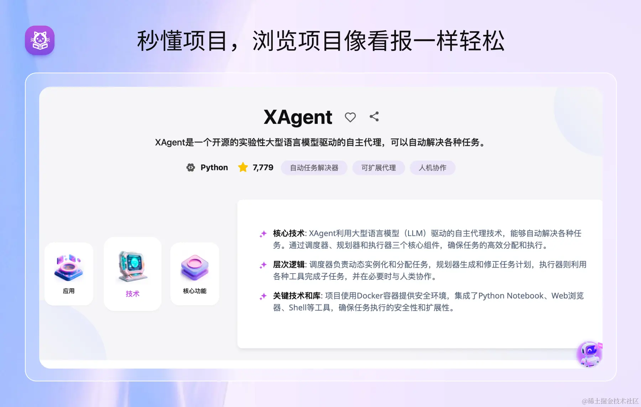Click sparkle bullet beside 核心技术
Image resolution: width=641 pixels, height=407 pixels.
(x=263, y=234)
